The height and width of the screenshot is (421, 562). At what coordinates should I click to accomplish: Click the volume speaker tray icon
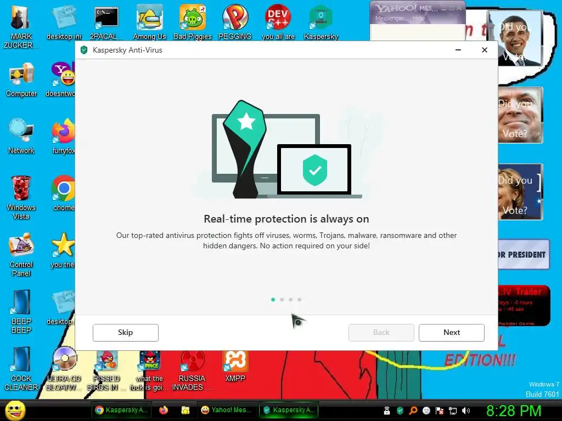pos(466,411)
